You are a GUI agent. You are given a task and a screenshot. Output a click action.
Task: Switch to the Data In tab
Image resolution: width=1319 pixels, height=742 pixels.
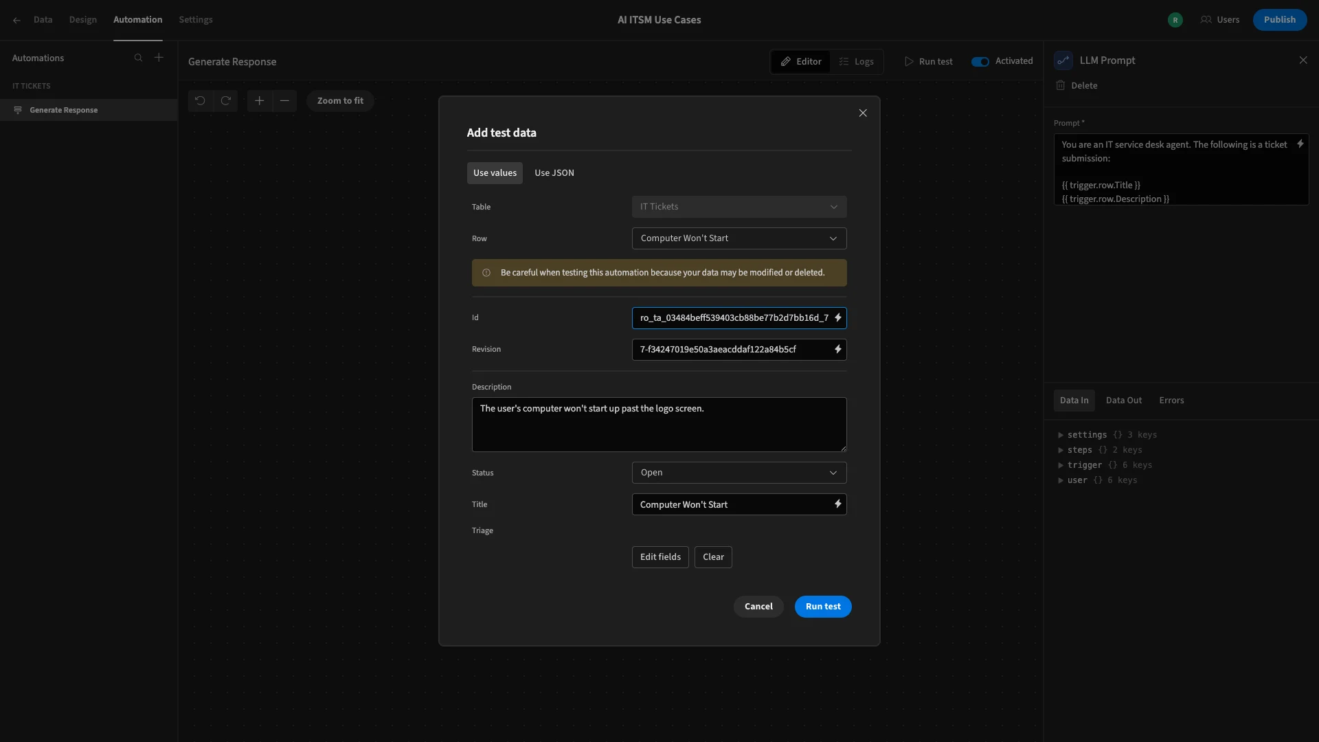click(x=1074, y=401)
